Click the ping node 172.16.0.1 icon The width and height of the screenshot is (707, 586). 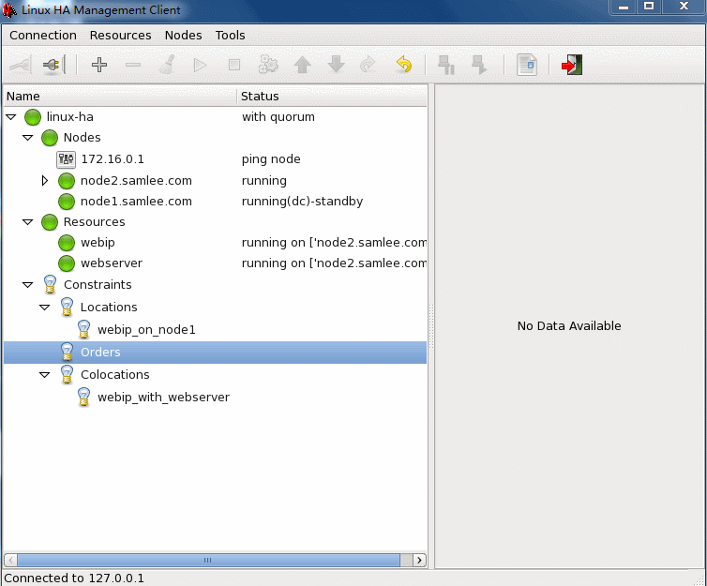click(66, 159)
